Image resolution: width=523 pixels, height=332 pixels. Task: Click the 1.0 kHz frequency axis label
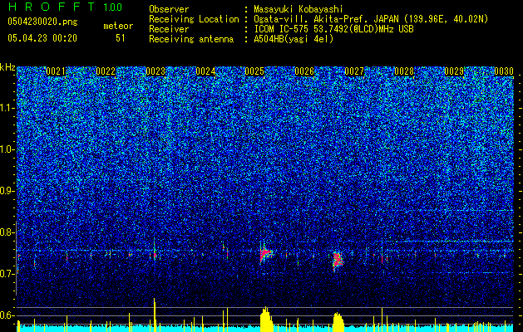coord(7,149)
